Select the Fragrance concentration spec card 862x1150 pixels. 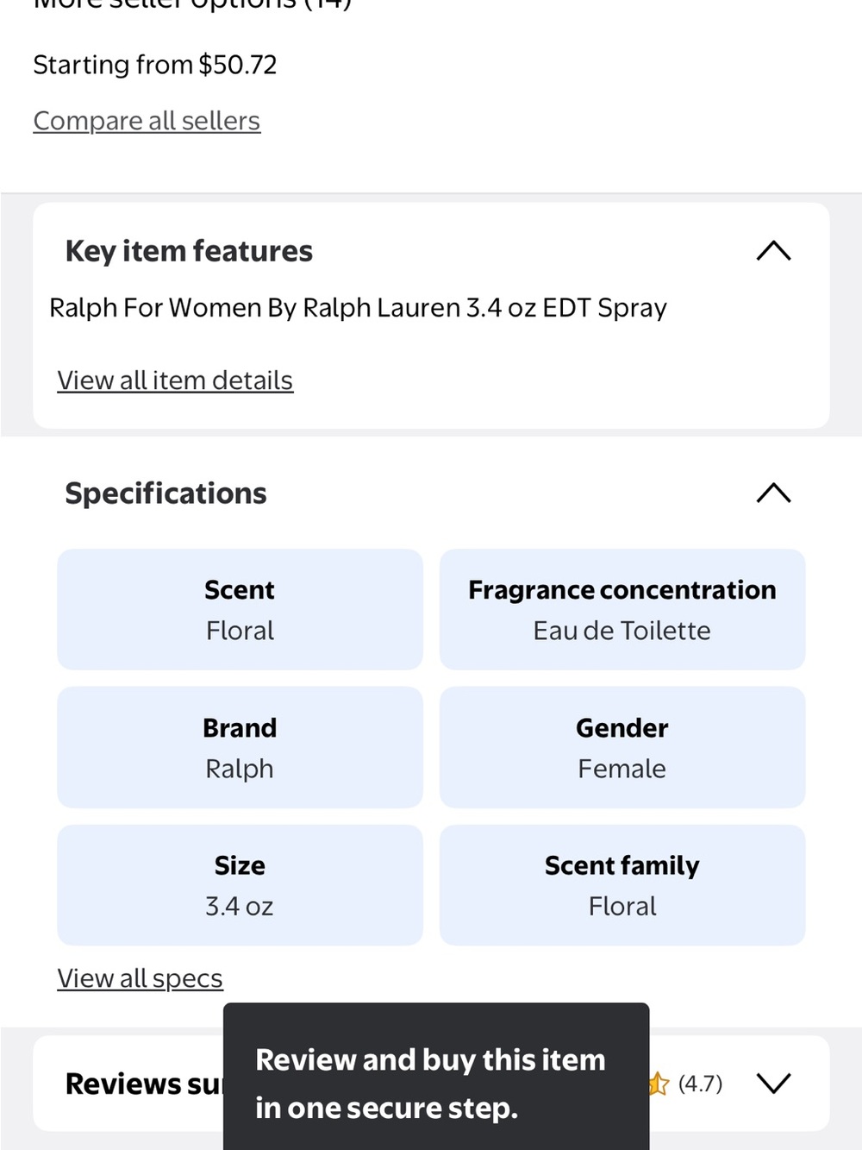coord(622,609)
